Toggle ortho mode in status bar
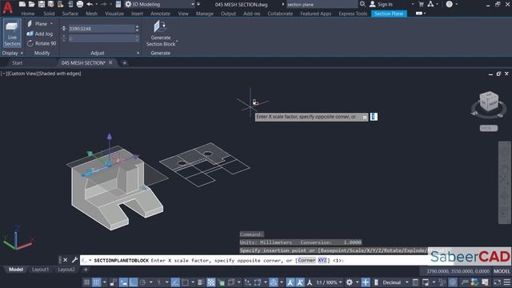This screenshot has width=512, height=288. tap(134, 282)
